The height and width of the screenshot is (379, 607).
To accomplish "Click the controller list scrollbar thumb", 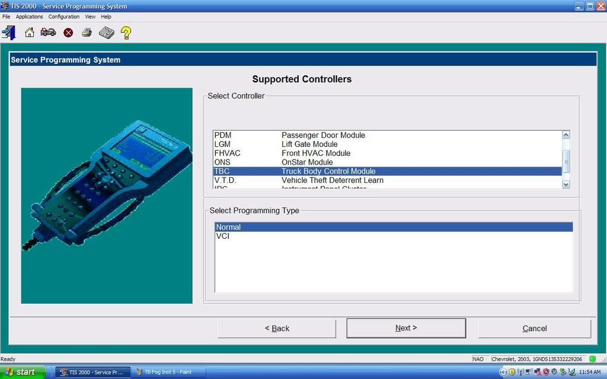I will coord(566,161).
